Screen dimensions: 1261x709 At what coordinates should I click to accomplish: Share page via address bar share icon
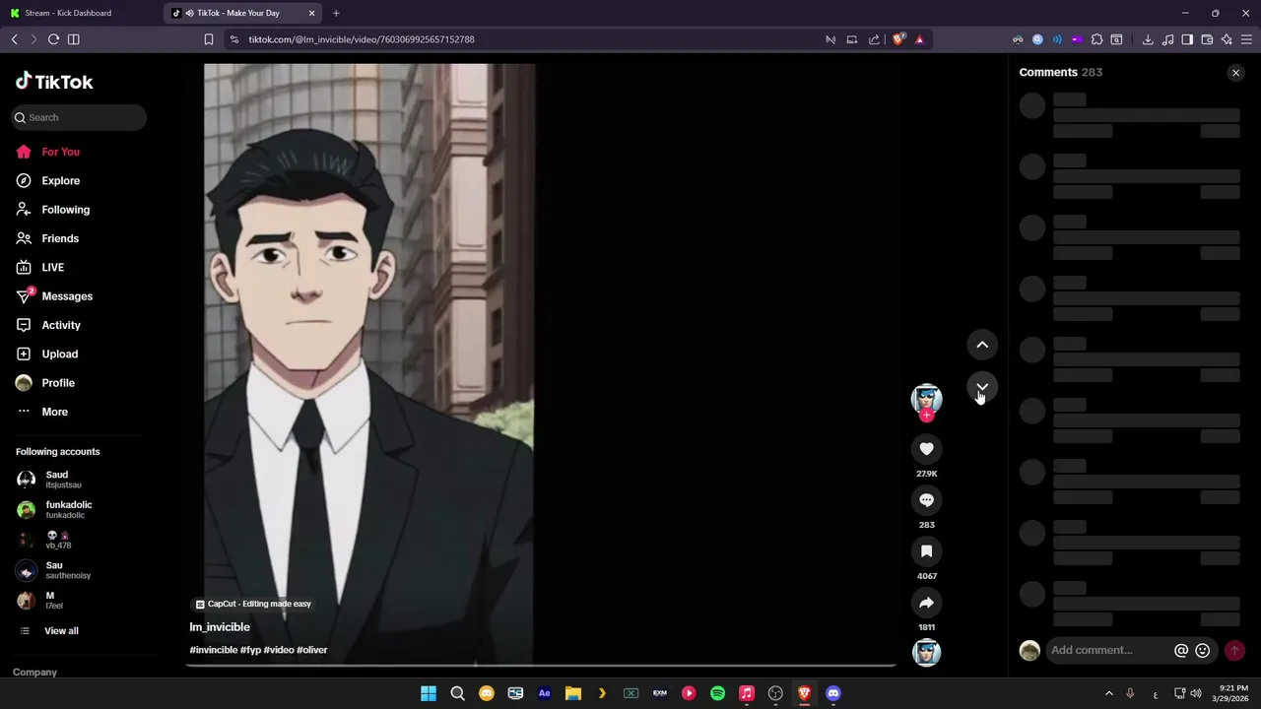pos(874,39)
